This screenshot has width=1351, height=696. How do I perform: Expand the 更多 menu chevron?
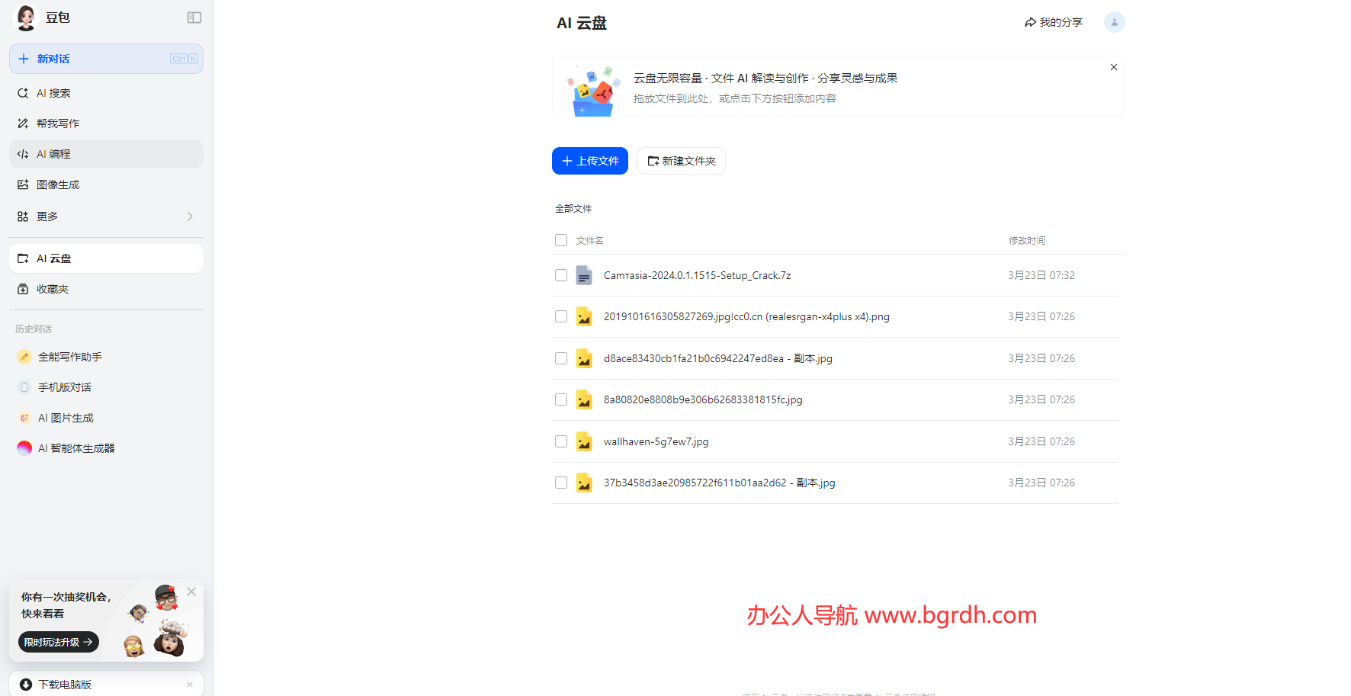click(190, 216)
